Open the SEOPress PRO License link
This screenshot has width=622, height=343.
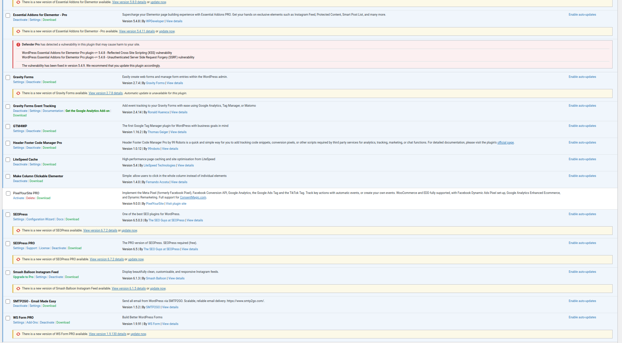pos(44,248)
